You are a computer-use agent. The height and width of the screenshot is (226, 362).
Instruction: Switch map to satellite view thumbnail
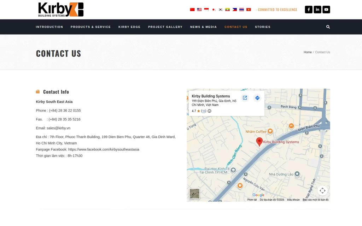[x=194, y=194]
